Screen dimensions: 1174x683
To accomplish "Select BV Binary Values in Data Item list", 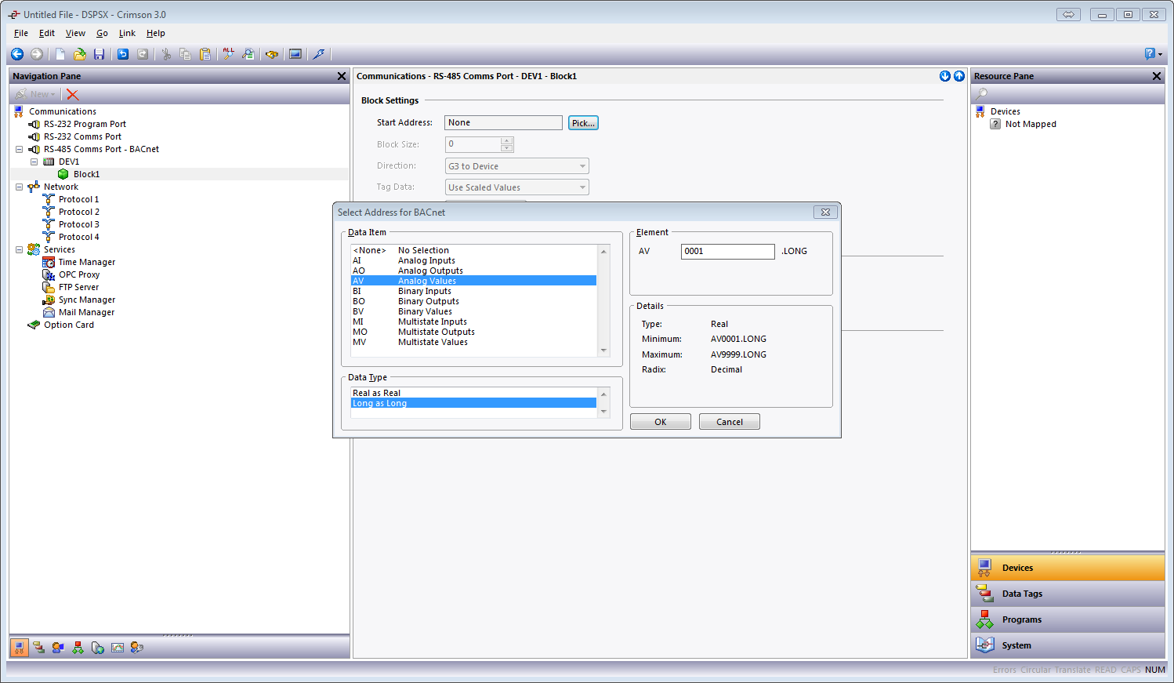I will [473, 311].
